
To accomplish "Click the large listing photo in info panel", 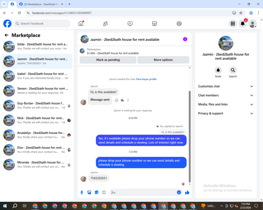I will tap(226, 43).
